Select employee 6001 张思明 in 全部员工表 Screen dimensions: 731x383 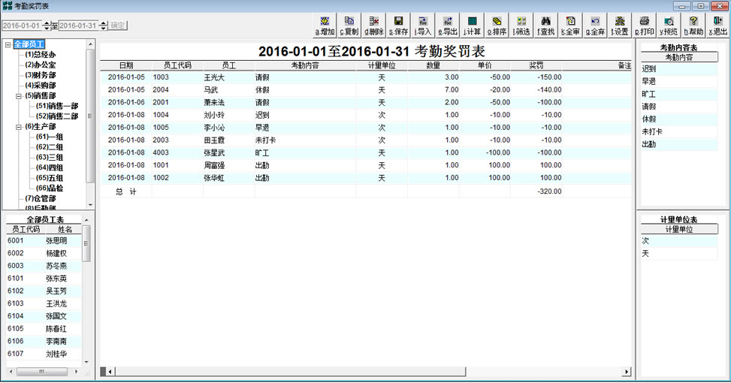(44, 241)
